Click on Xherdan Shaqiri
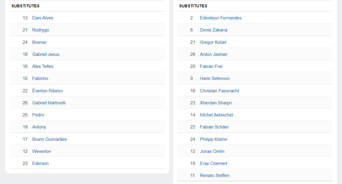The image size is (342, 184). (x=216, y=103)
